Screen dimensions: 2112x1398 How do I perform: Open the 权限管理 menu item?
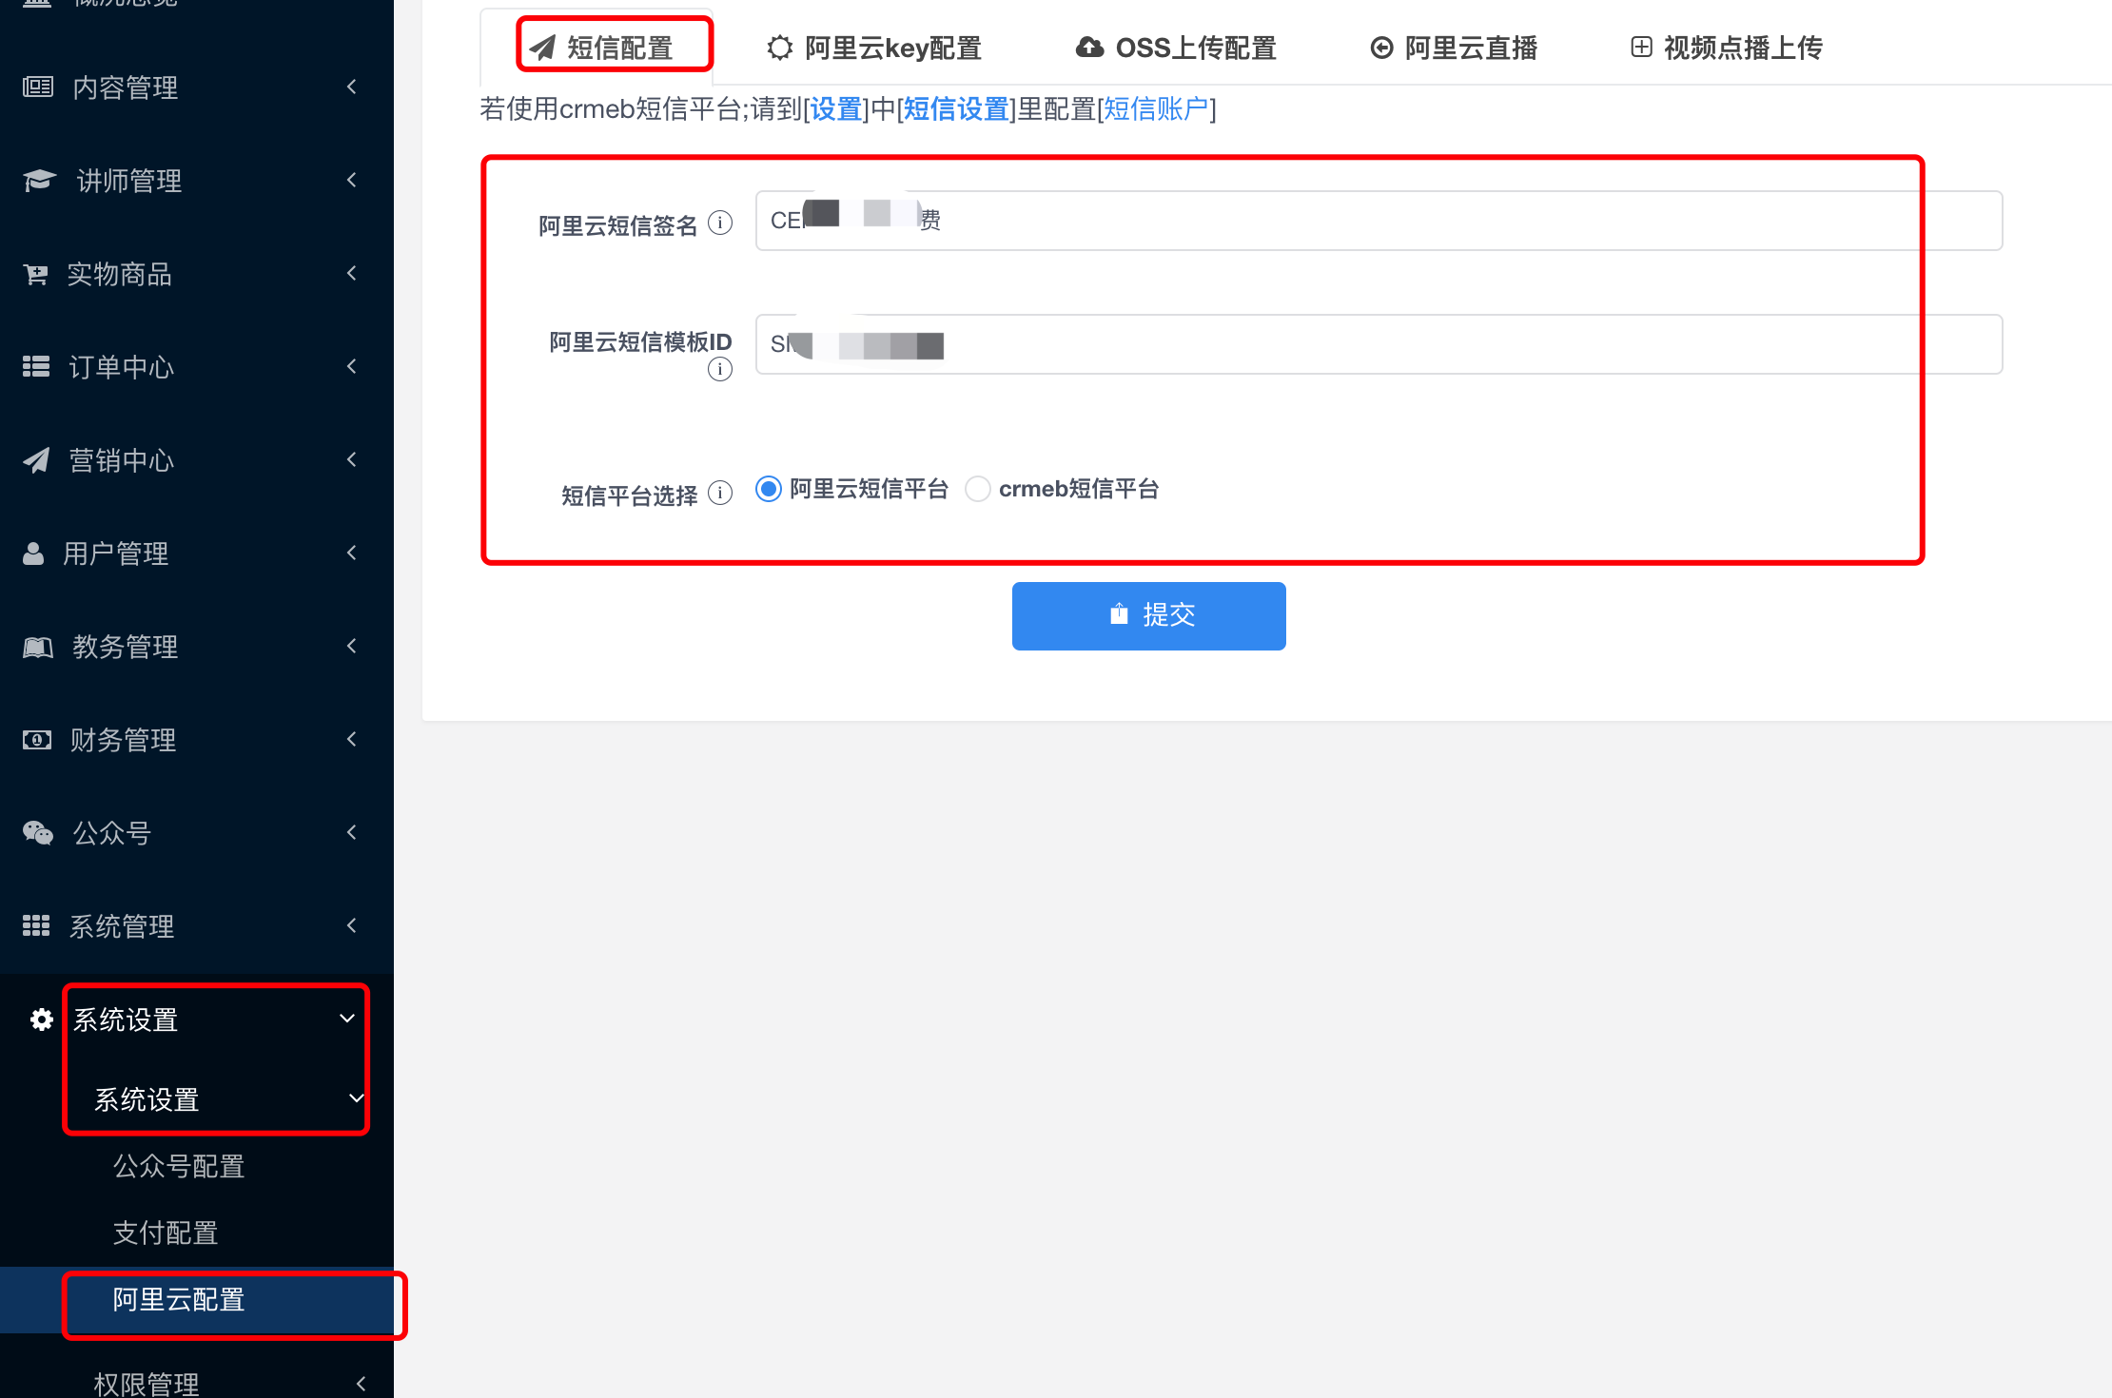pos(147,1384)
